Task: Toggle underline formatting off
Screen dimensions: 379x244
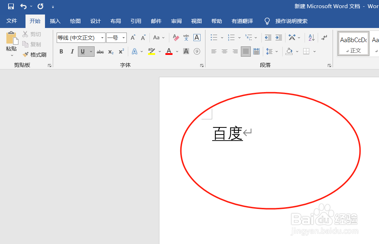Action: 83,51
